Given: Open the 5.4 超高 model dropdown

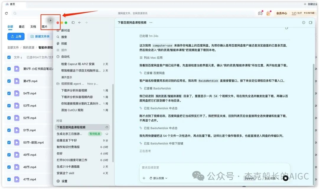Looking at the screenshot, I should coord(272,178).
